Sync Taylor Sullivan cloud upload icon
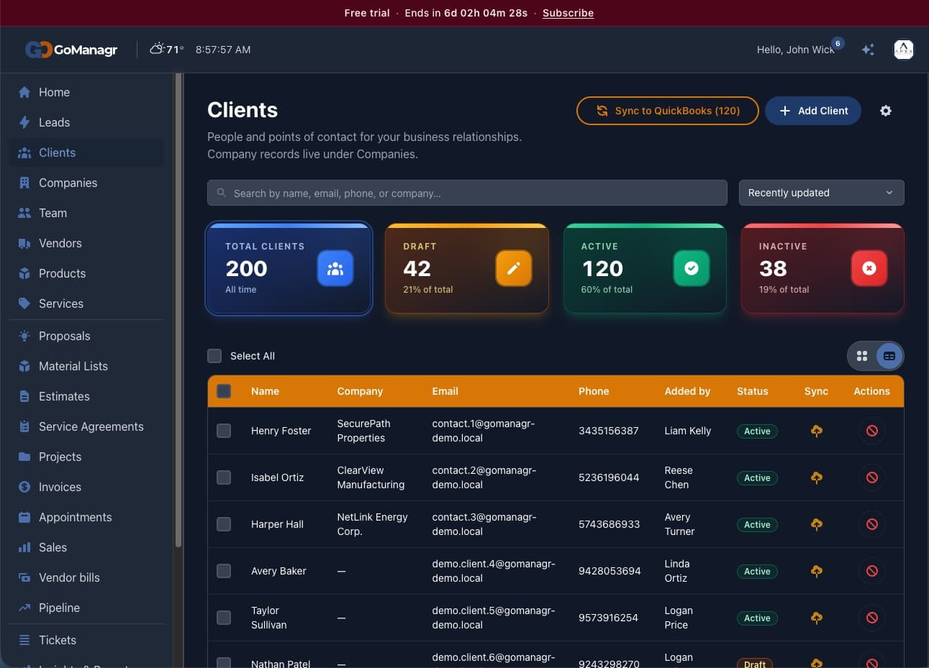929x668 pixels. [x=817, y=618]
